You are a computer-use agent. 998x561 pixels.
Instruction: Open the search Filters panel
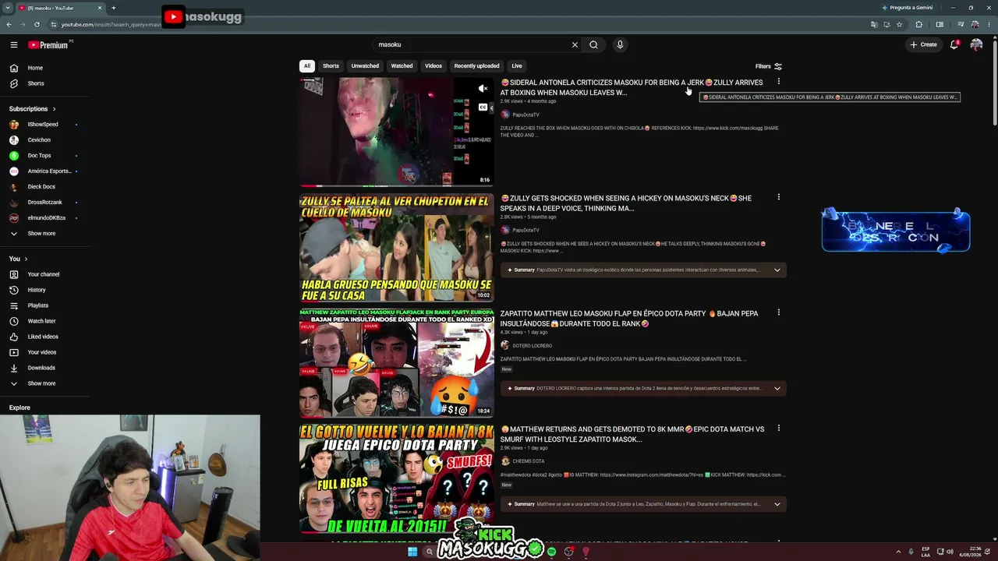tap(769, 66)
